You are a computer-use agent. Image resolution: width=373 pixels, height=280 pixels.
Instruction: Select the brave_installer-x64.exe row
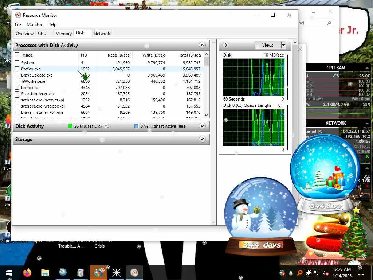(x=109, y=112)
